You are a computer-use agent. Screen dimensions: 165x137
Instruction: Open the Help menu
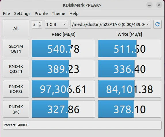tap(74, 14)
